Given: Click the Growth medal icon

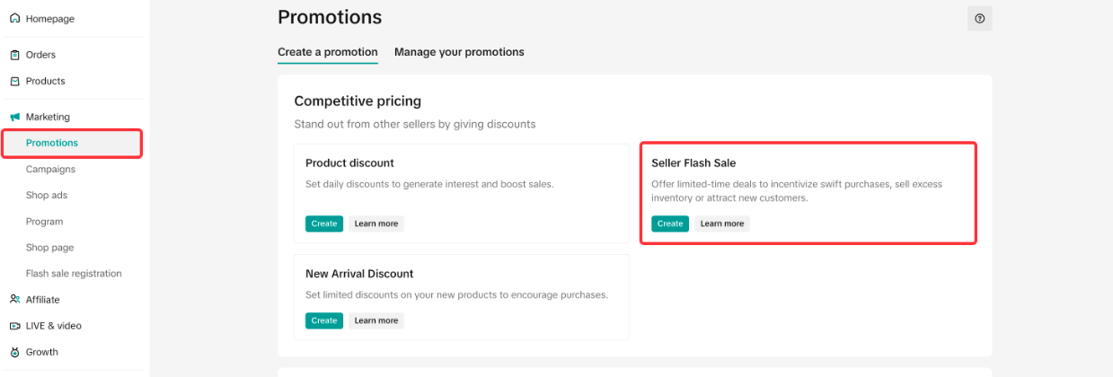Looking at the screenshot, I should pos(14,352).
